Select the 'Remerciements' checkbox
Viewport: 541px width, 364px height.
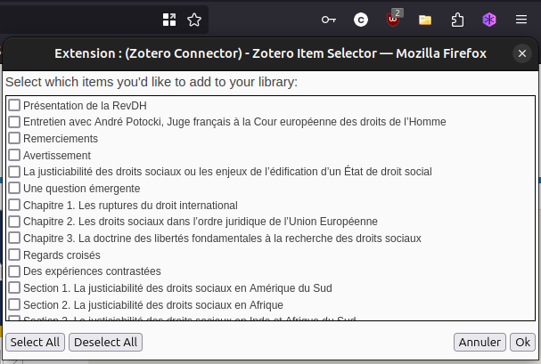(x=14, y=138)
